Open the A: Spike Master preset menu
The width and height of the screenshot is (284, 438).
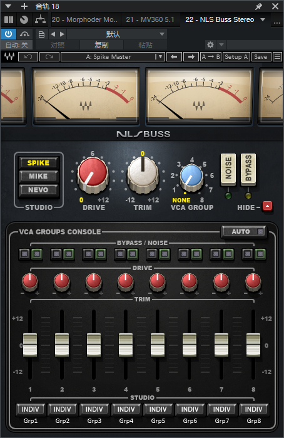pyautogui.click(x=113, y=56)
